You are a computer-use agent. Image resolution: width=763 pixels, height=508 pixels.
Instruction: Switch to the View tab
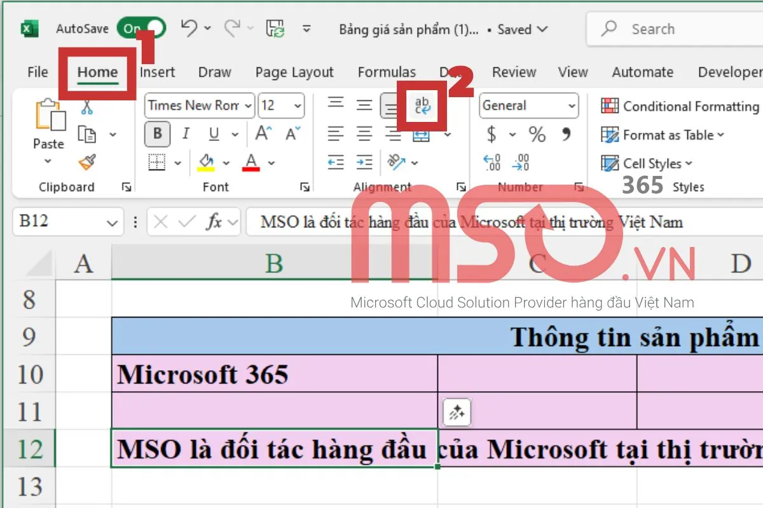[x=573, y=72]
